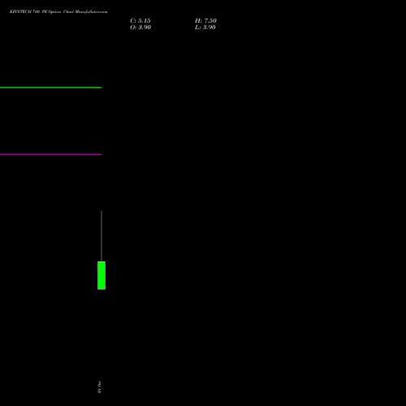
Task: Click the candlestick upper wick
Action: 101,236
